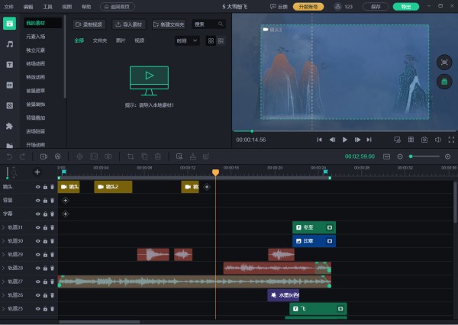The image size is (458, 325).
Task: Switch to the 图片 filter tab
Action: point(121,40)
